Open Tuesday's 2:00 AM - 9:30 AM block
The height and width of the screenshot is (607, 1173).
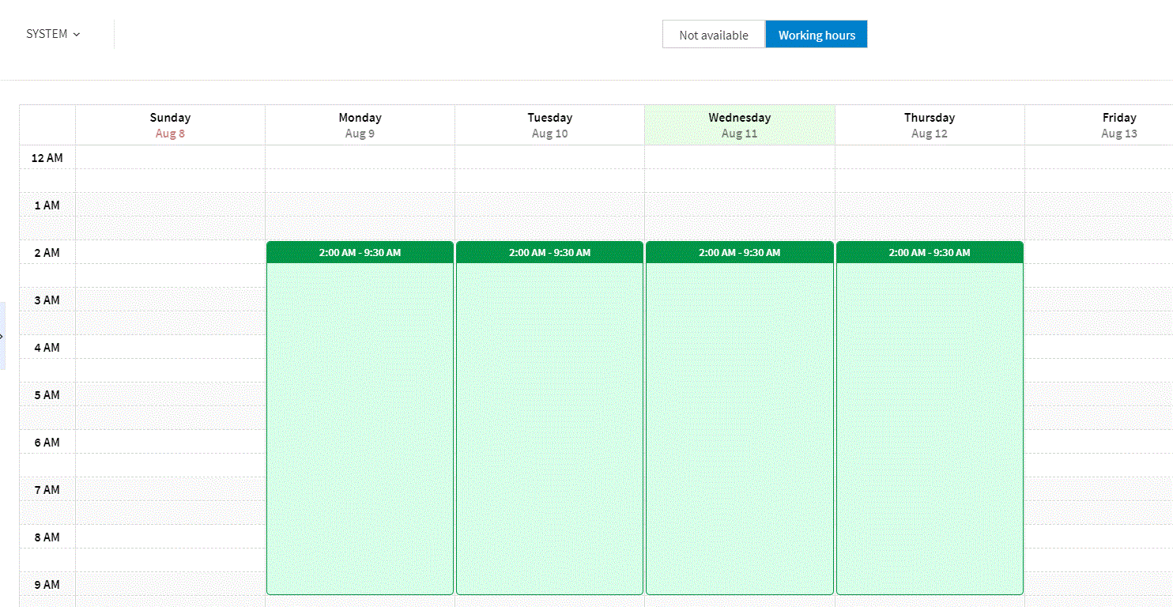coord(549,419)
